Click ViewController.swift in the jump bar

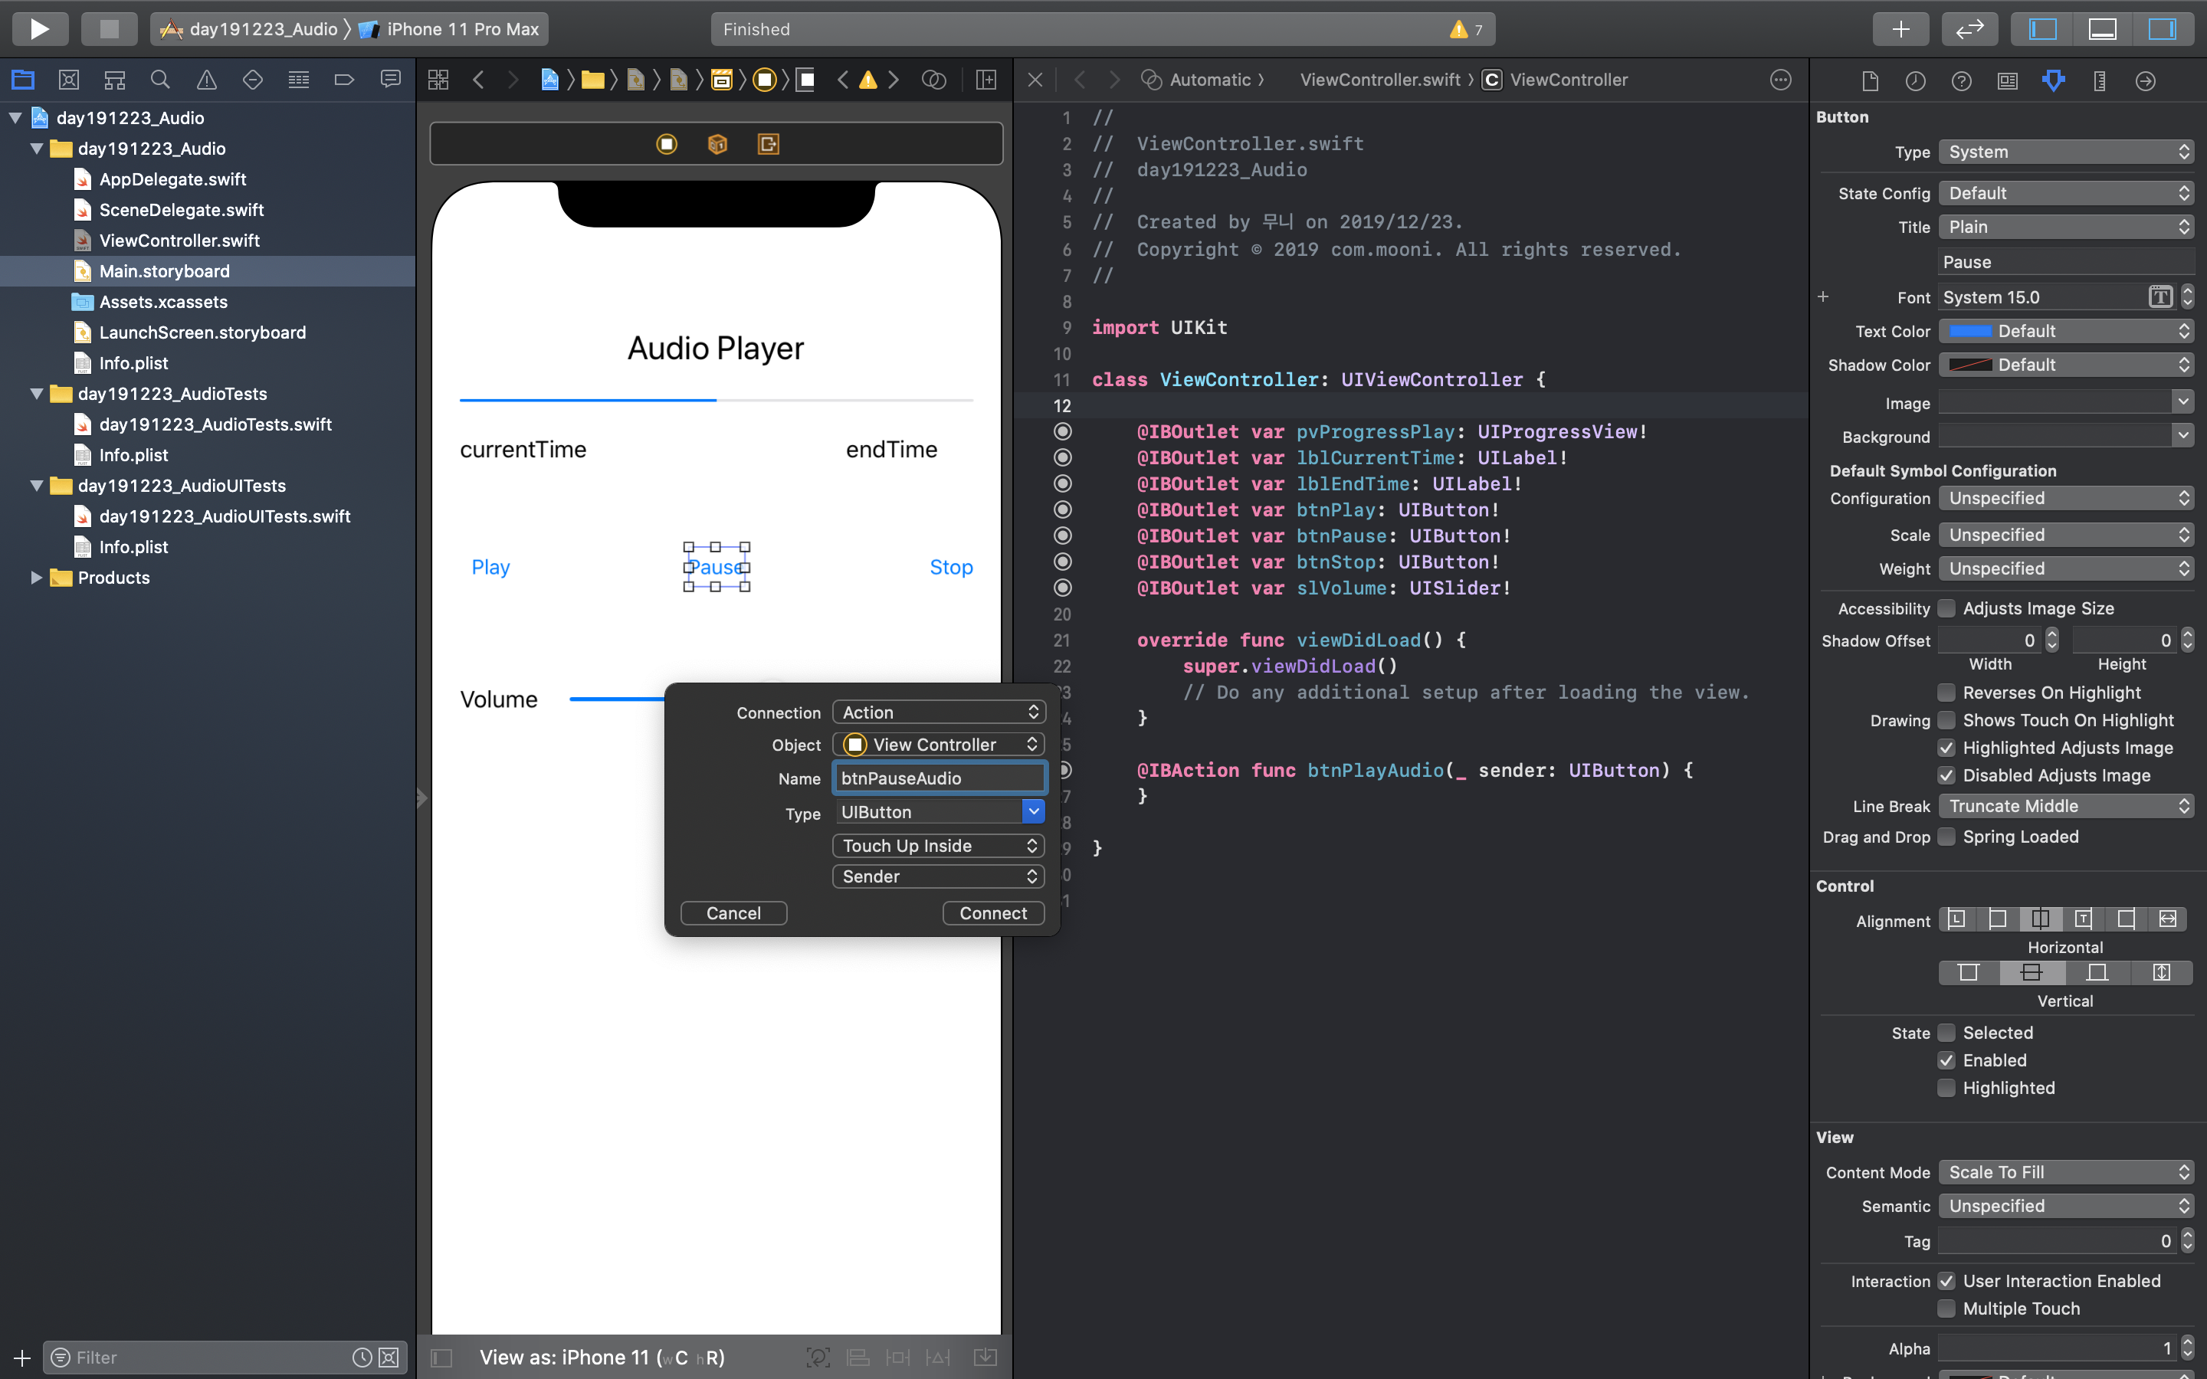click(1380, 80)
